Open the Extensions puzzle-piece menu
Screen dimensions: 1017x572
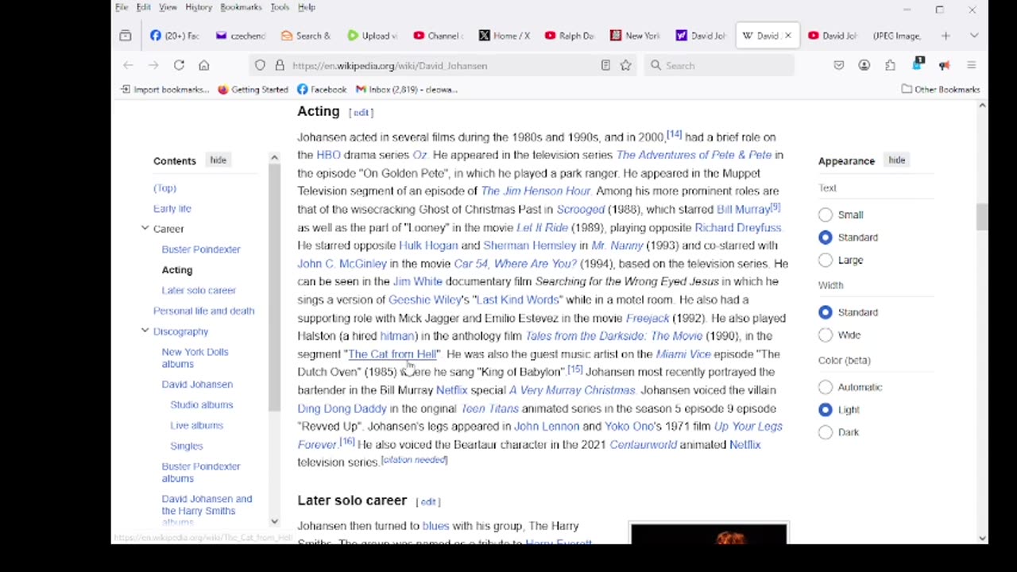pyautogui.click(x=890, y=65)
